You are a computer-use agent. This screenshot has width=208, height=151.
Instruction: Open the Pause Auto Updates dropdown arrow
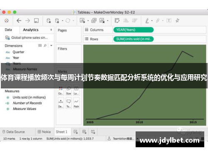62,20
